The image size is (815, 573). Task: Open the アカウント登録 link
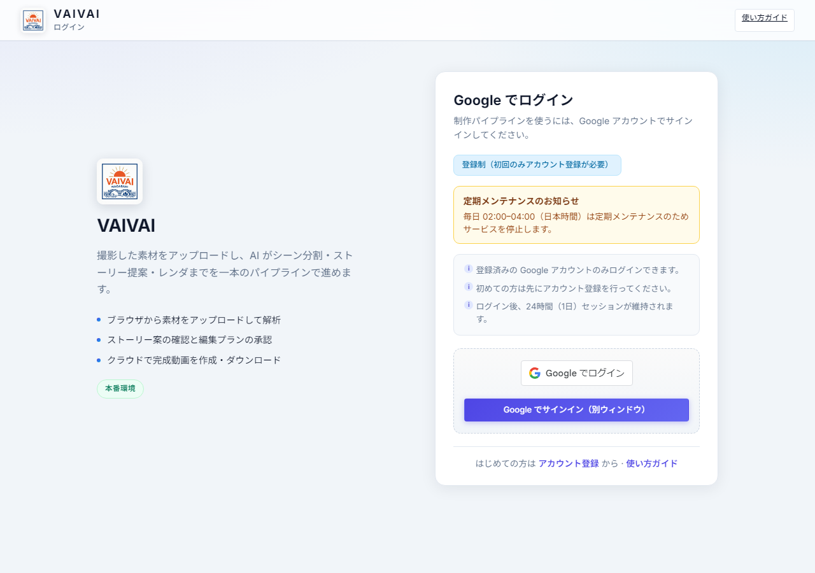(569, 463)
